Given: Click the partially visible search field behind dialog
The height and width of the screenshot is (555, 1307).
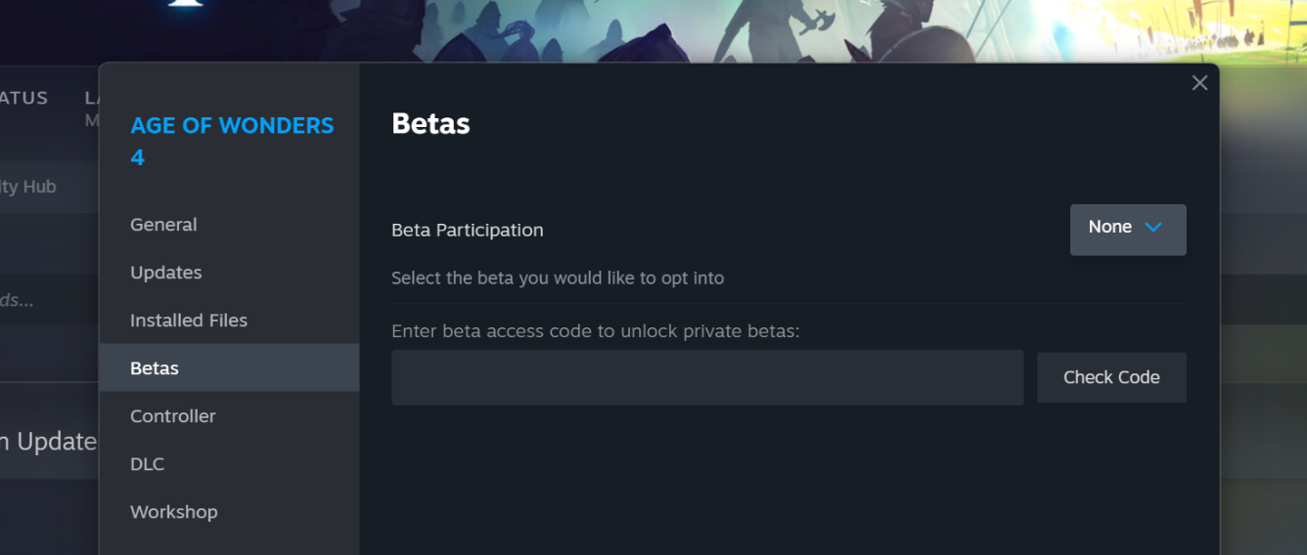Looking at the screenshot, I should (x=49, y=300).
